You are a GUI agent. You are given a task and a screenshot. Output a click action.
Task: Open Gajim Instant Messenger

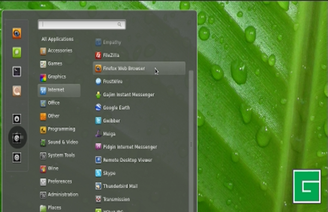click(128, 94)
